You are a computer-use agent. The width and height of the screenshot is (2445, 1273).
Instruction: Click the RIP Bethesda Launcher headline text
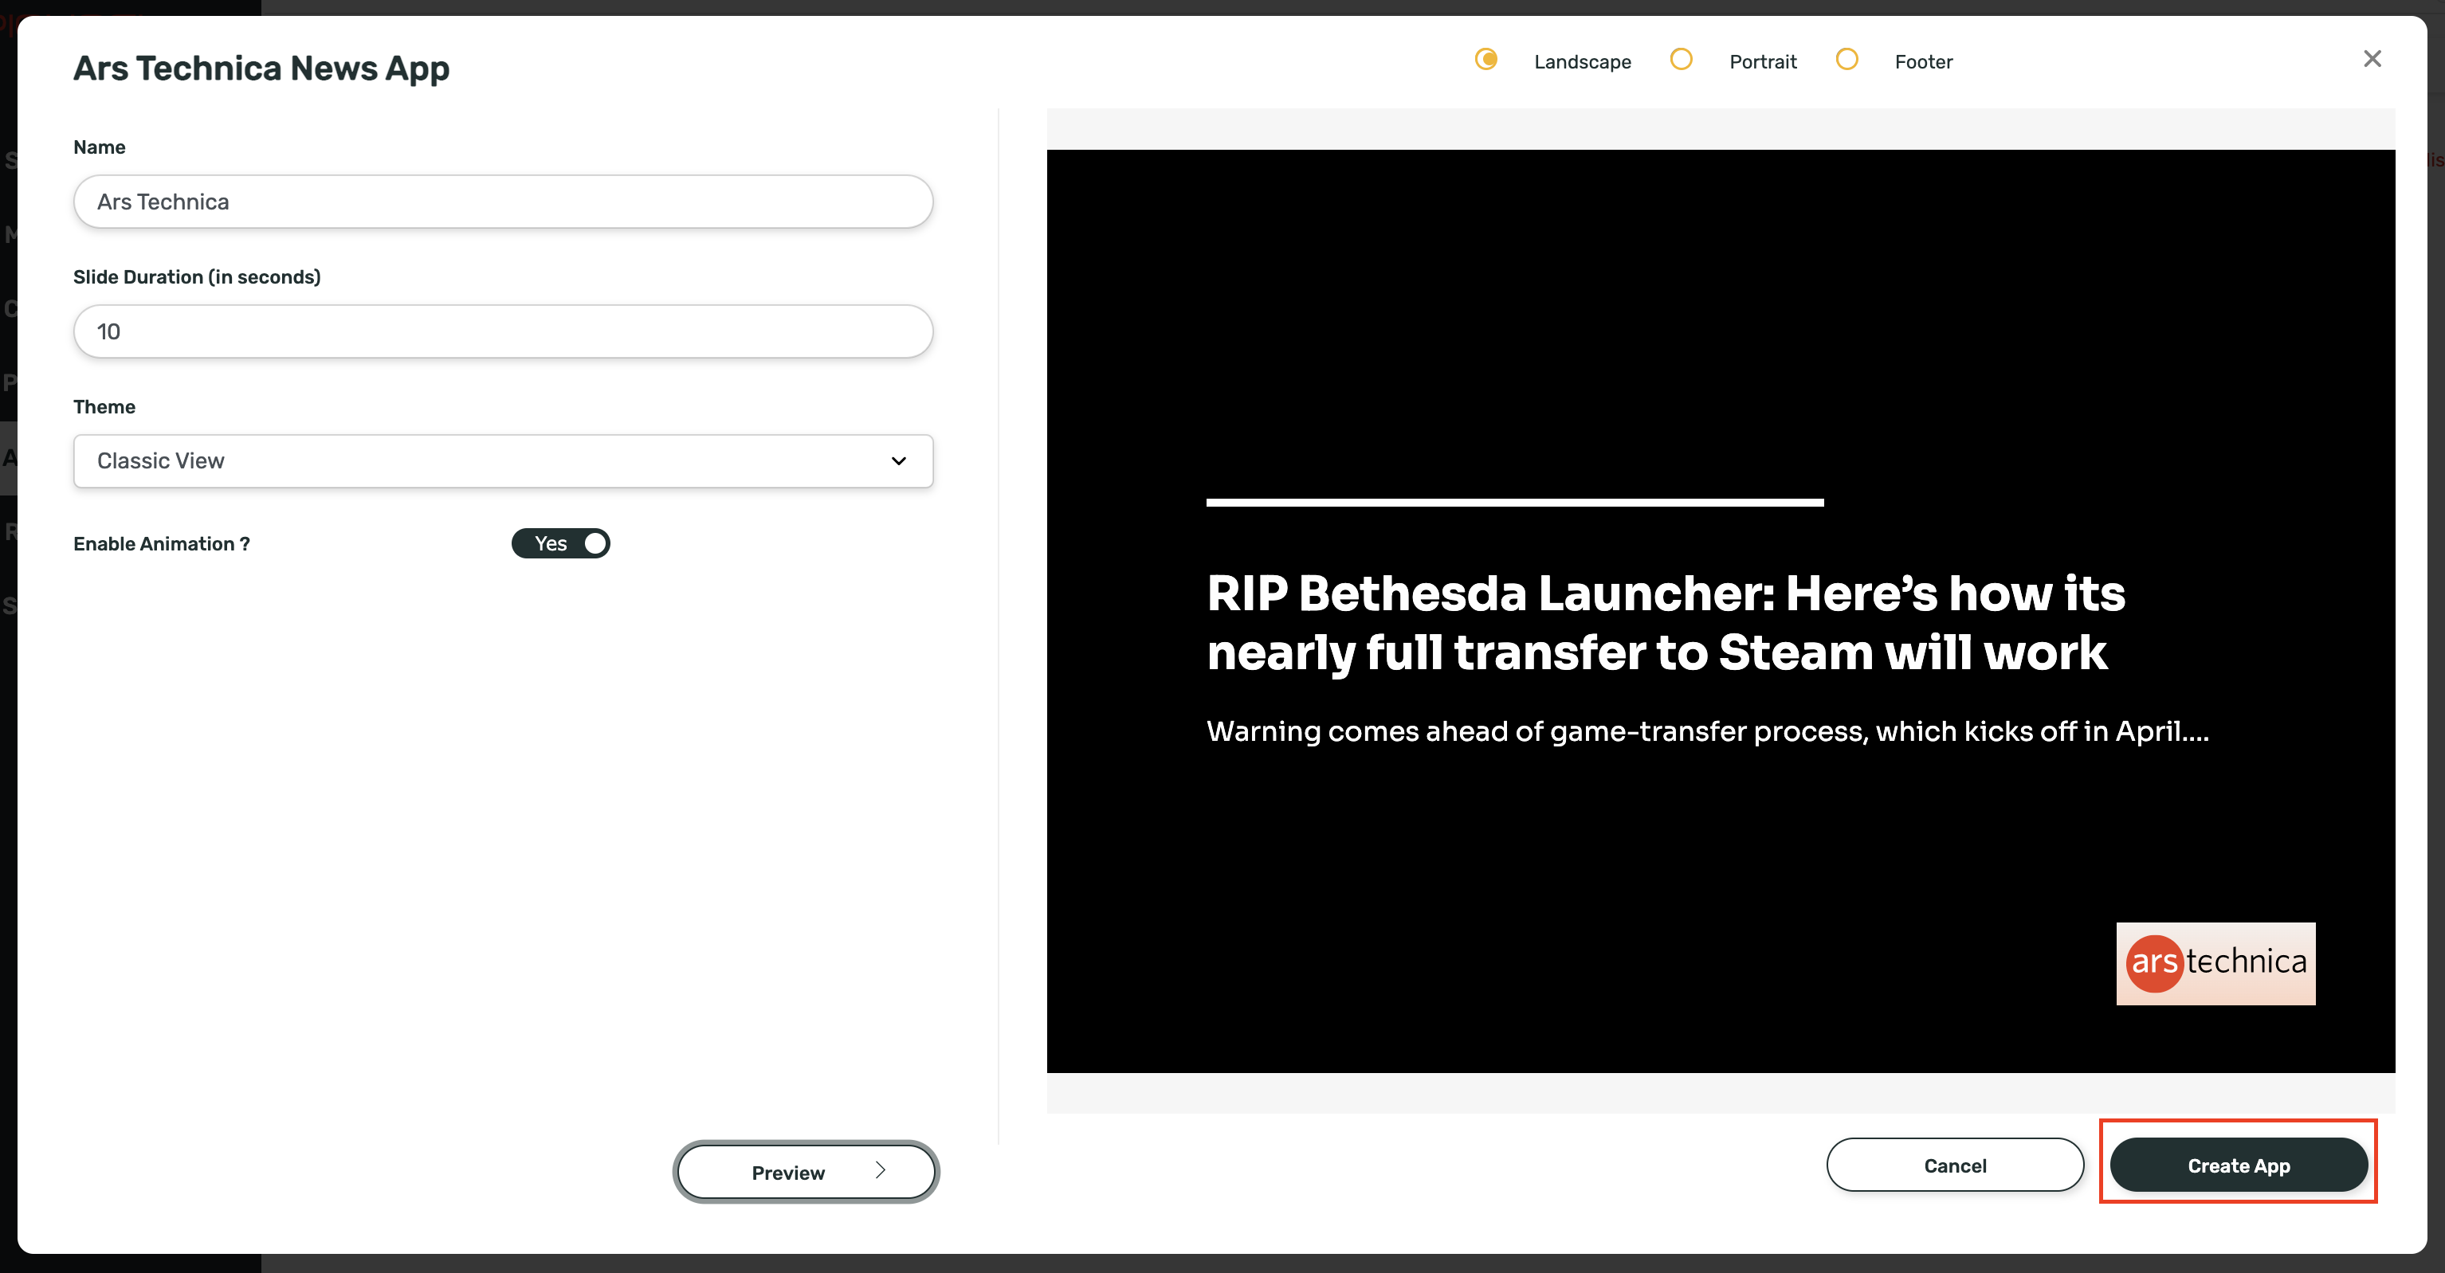[x=1666, y=622]
